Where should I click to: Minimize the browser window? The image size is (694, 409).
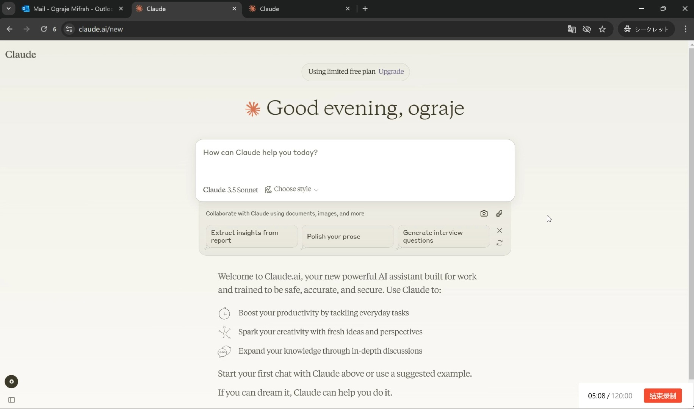(641, 9)
